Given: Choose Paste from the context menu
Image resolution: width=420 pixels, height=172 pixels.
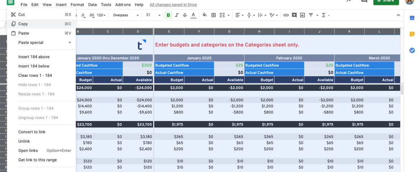Looking at the screenshot, I should [x=42, y=33].
